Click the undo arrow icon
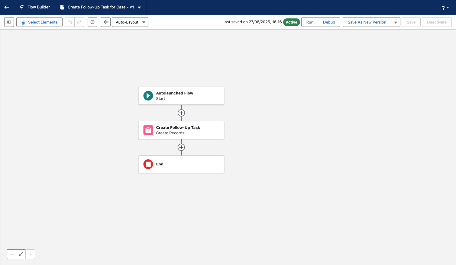The image size is (456, 265). pyautogui.click(x=70, y=22)
